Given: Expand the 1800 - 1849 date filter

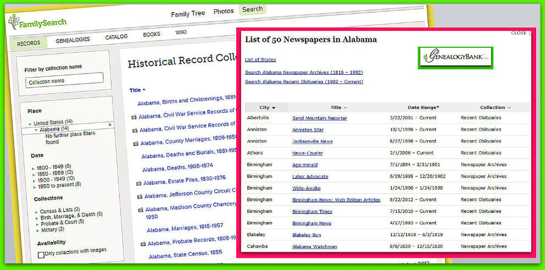Looking at the screenshot, I should pyautogui.click(x=34, y=169).
